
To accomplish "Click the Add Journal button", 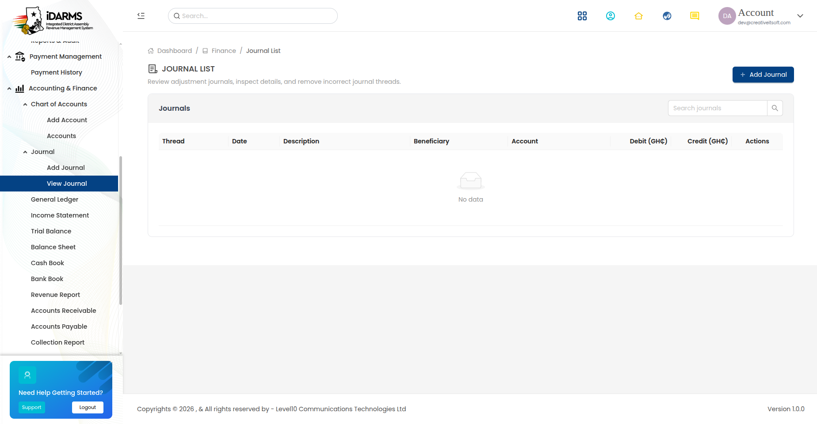I will (763, 75).
